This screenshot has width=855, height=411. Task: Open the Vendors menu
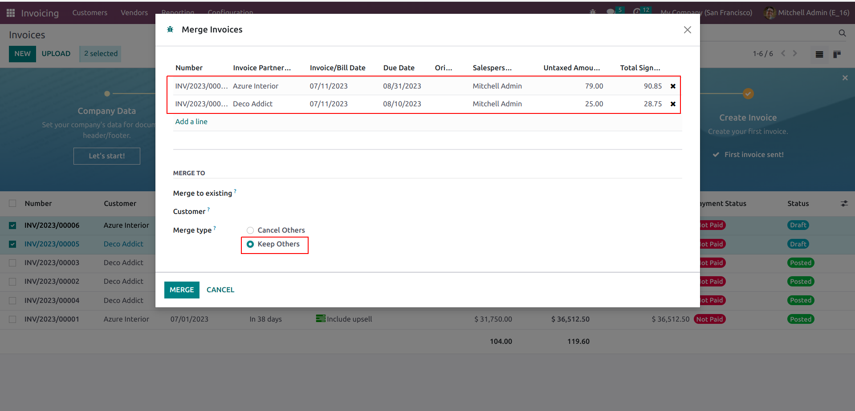pos(134,13)
